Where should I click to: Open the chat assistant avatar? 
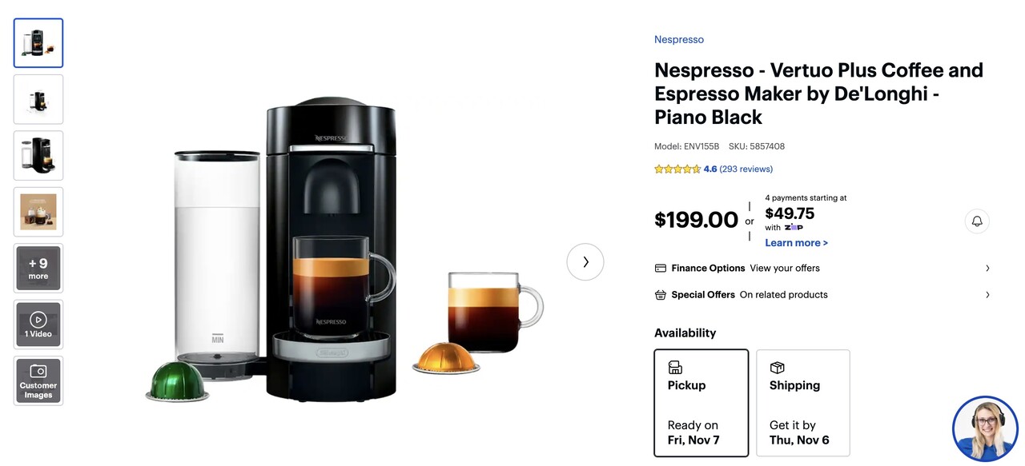(x=985, y=428)
